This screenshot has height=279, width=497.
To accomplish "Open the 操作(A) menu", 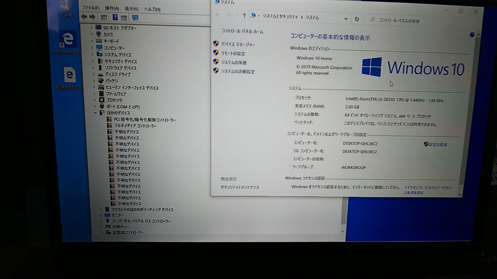I will 112,9.
